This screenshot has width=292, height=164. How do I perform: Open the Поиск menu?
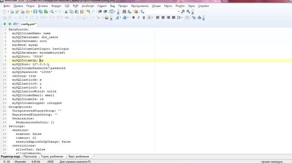click(31, 6)
